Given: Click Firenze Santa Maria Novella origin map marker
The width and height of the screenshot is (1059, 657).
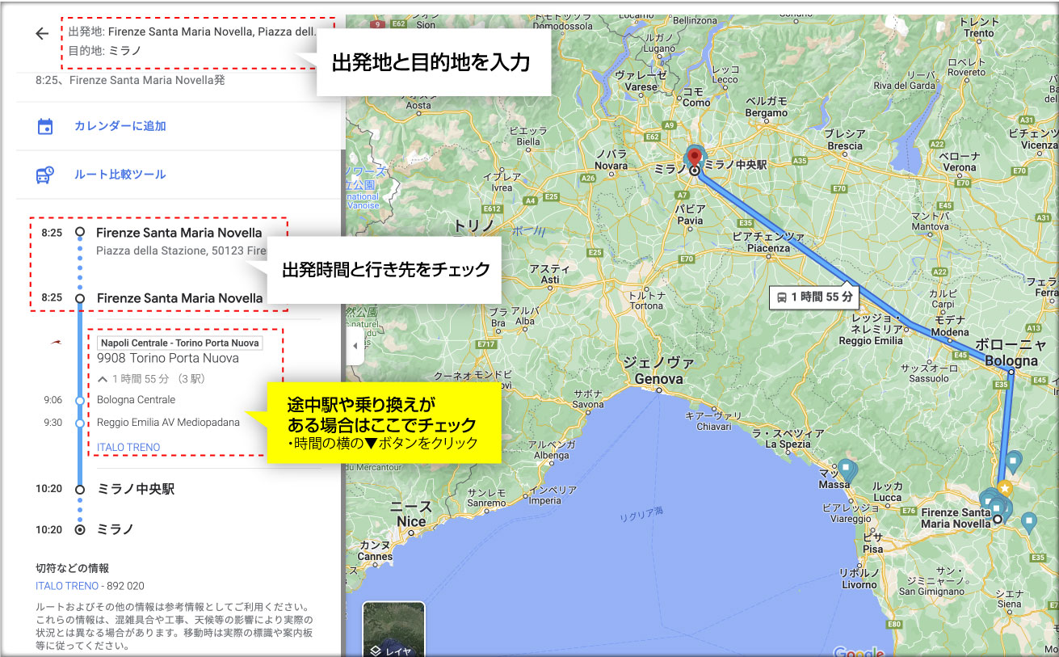Looking at the screenshot, I should (997, 519).
